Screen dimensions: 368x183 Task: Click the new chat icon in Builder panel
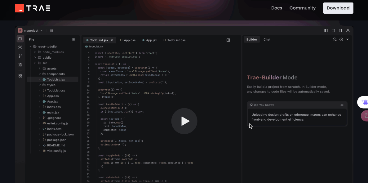335,39
